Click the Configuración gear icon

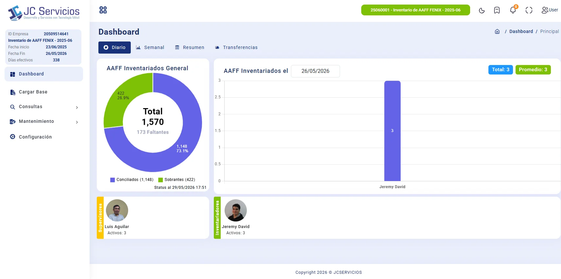tap(12, 137)
